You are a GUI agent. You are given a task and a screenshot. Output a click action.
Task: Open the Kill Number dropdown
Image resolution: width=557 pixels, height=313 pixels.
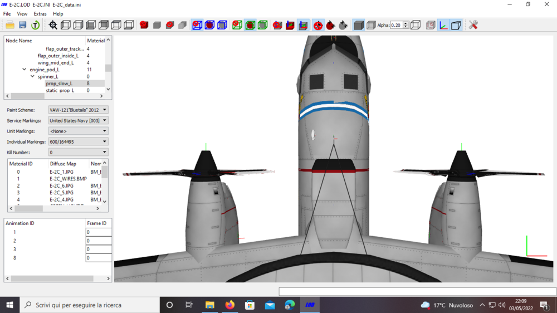point(78,153)
